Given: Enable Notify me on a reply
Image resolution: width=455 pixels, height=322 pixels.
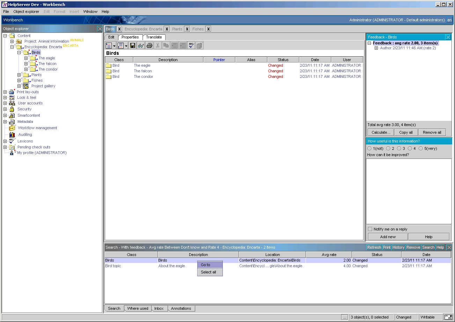Looking at the screenshot, I should [x=370, y=229].
